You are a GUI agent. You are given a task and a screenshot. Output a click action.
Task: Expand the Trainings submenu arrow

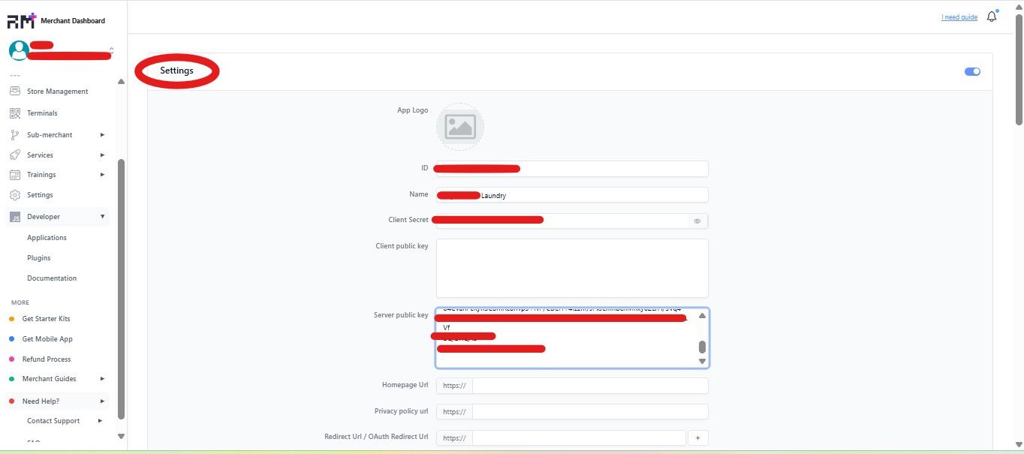click(102, 174)
